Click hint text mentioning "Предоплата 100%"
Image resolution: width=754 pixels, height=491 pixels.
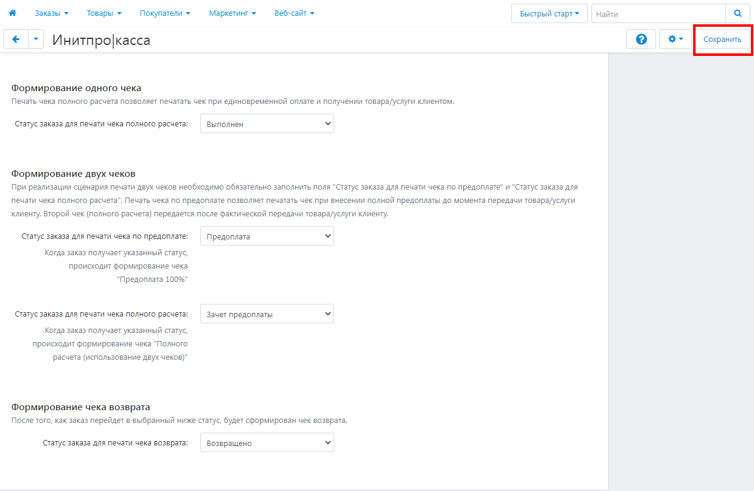[116, 266]
